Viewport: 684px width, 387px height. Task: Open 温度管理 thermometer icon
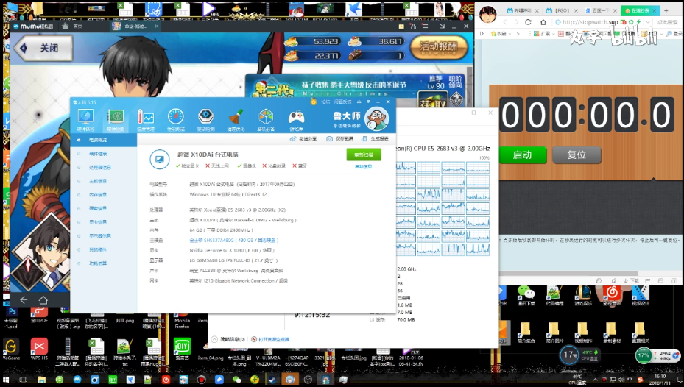coord(146,120)
